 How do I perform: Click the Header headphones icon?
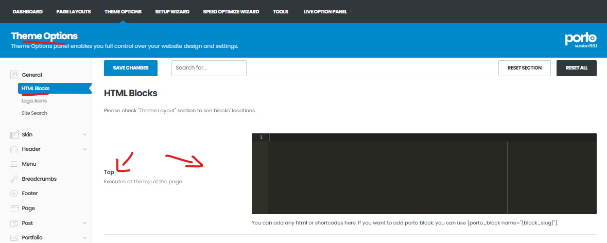14,149
